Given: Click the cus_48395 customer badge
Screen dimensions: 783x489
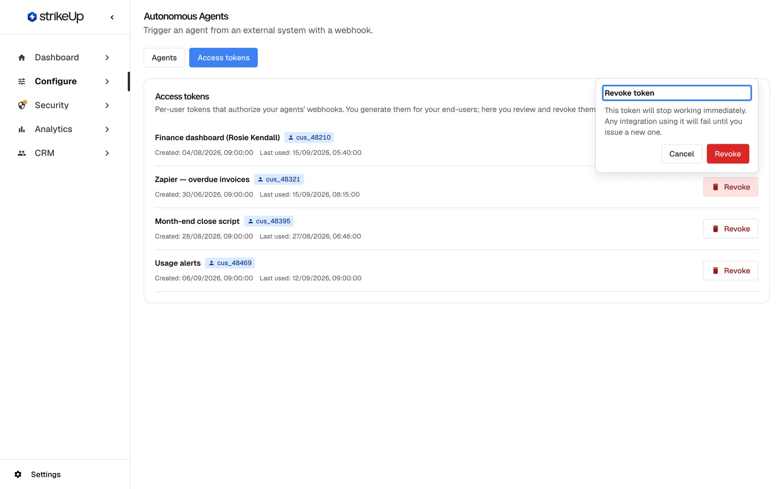Looking at the screenshot, I should (x=268, y=221).
